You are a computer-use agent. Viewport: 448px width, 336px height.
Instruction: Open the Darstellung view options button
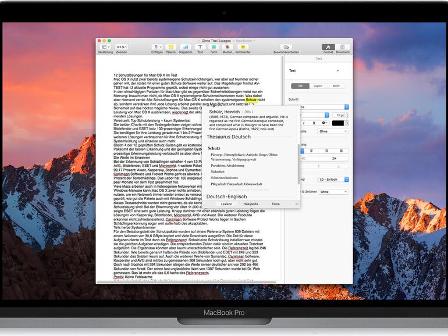coord(105,47)
